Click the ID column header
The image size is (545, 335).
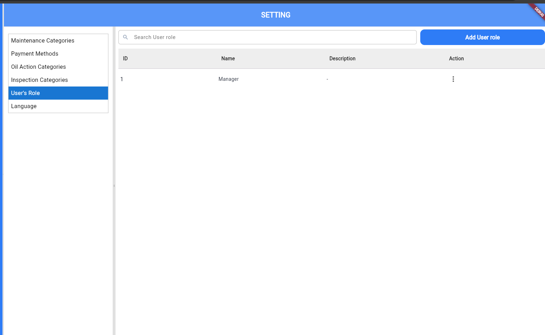[125, 58]
